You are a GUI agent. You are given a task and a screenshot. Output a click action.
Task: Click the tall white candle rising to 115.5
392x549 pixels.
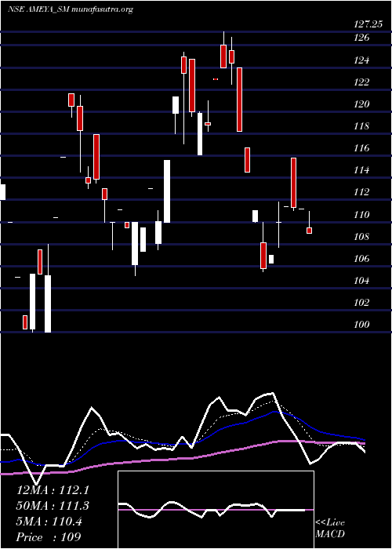click(x=167, y=191)
